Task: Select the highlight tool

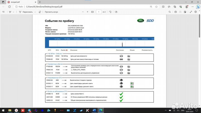Action: click(10, 12)
